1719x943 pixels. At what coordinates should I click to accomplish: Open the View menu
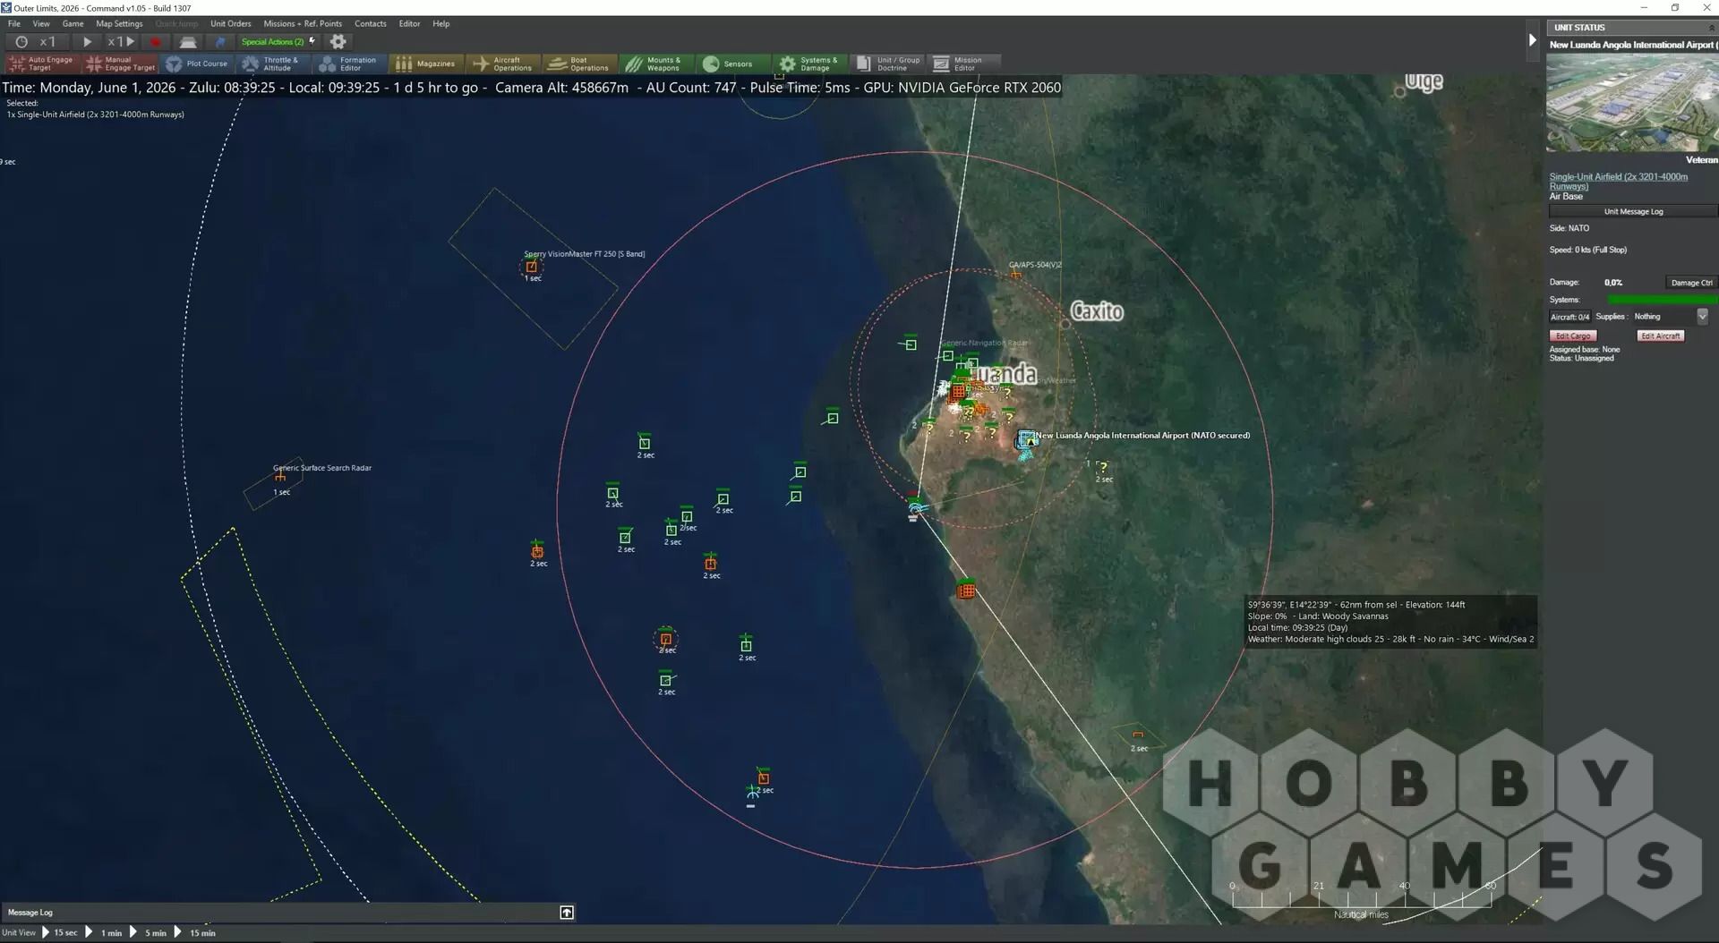click(41, 23)
